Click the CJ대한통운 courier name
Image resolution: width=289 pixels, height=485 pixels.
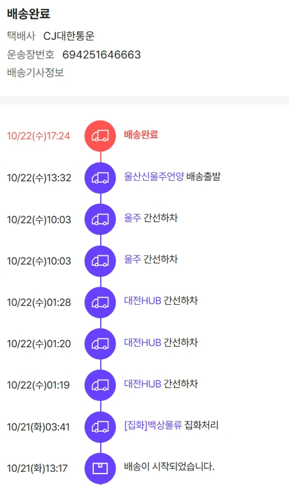69,36
